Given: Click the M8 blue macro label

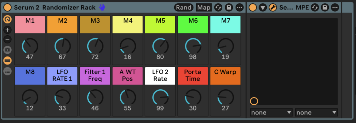Looking at the screenshot, I should tap(30, 76).
